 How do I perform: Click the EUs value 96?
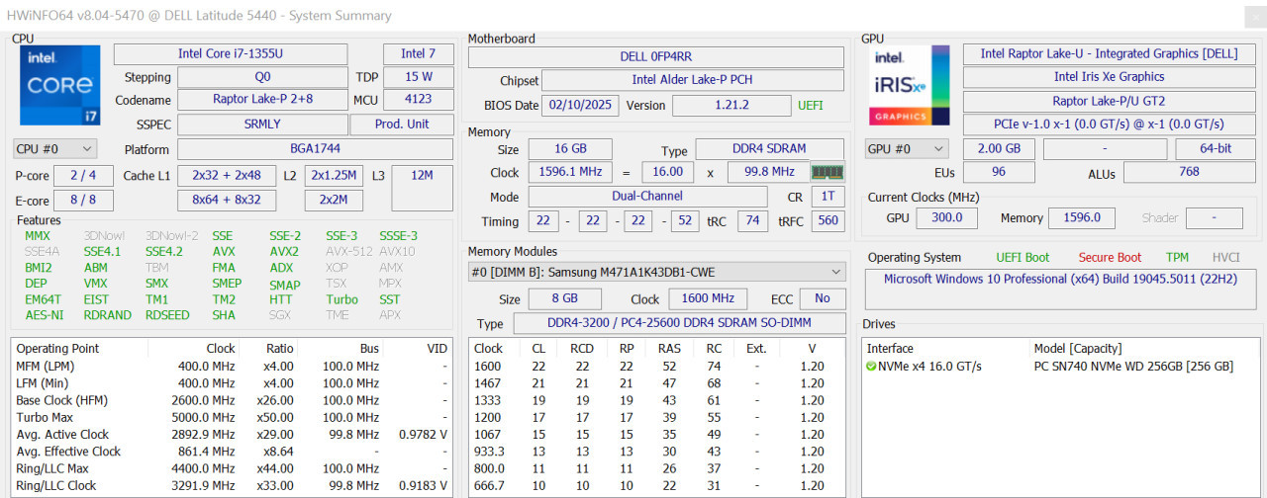point(999,172)
